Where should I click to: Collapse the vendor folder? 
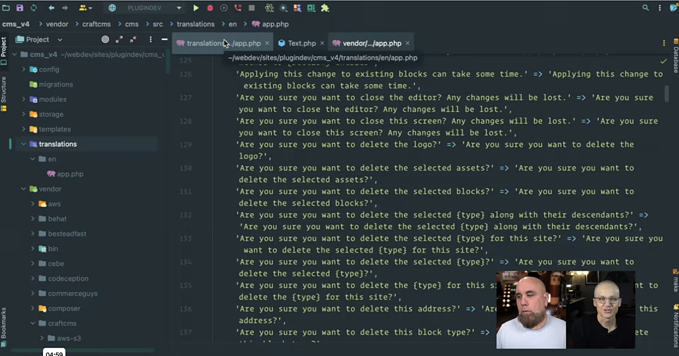(x=24, y=189)
